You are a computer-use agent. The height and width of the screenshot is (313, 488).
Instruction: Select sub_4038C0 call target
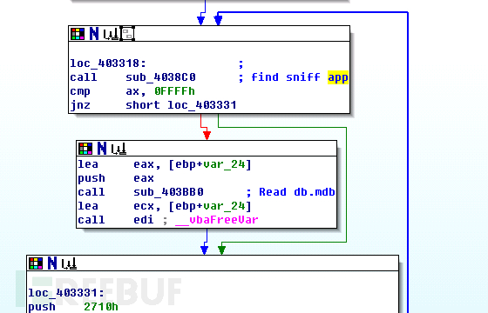pos(160,77)
